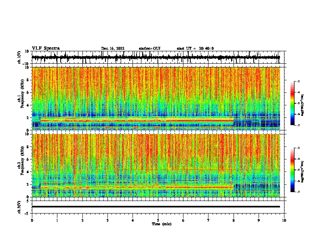
Task: Click the ch.3 flat black voltage trace
Action: pos(156,207)
